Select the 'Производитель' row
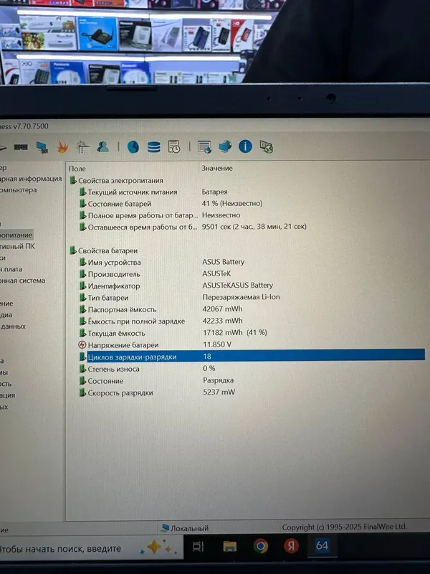This screenshot has height=574, width=430. (114, 274)
